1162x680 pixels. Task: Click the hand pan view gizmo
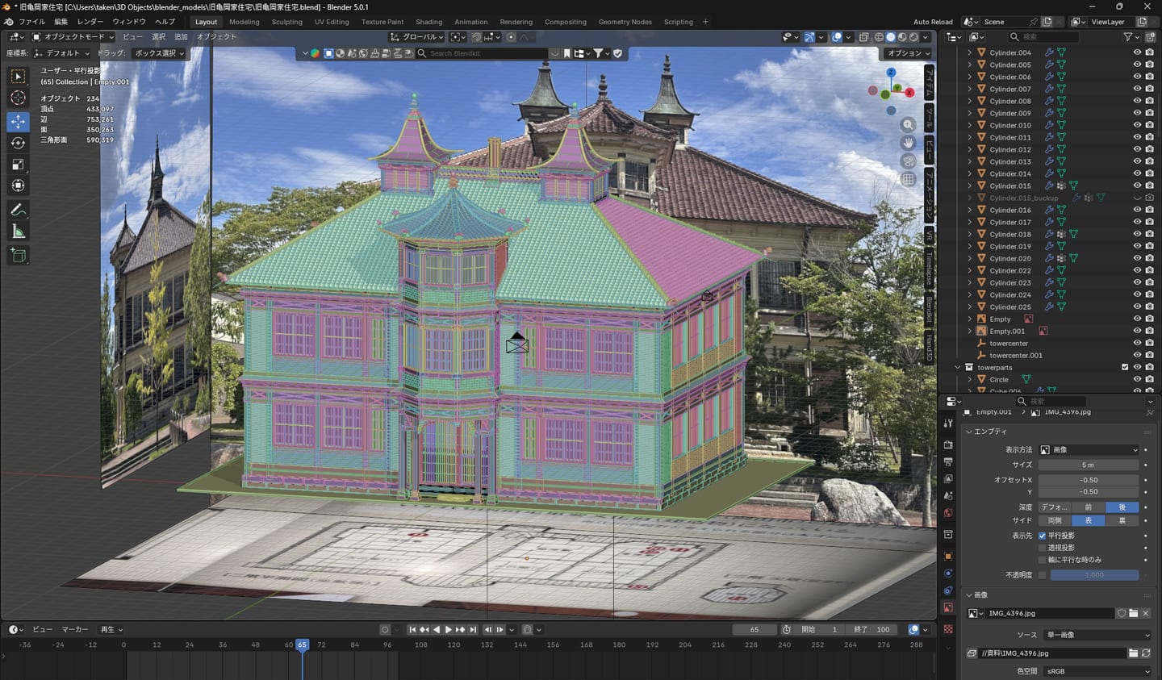pos(909,143)
